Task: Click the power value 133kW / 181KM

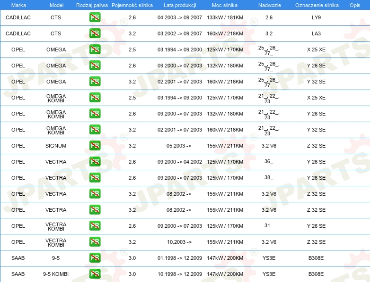Action: click(225, 17)
